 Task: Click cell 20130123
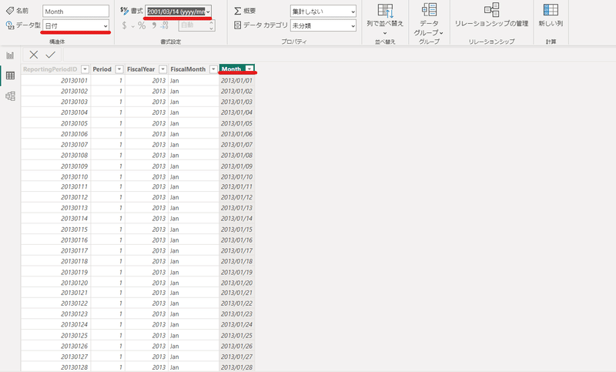pyautogui.click(x=55, y=314)
